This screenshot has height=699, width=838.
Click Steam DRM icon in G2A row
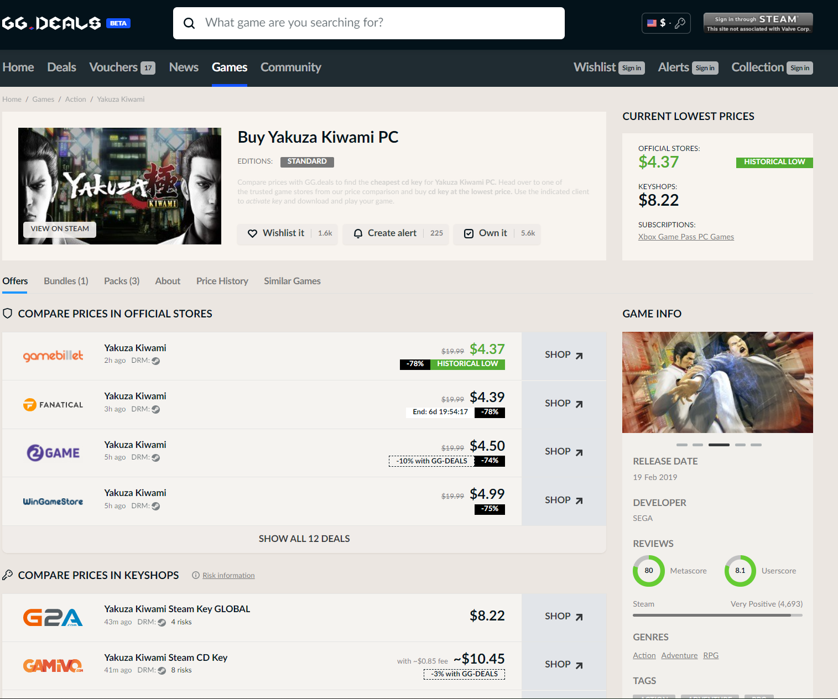click(162, 623)
